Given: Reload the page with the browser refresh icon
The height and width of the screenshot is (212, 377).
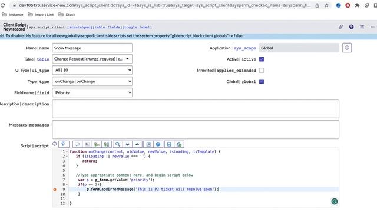Looking at the screenshot, I should point(2,5).
